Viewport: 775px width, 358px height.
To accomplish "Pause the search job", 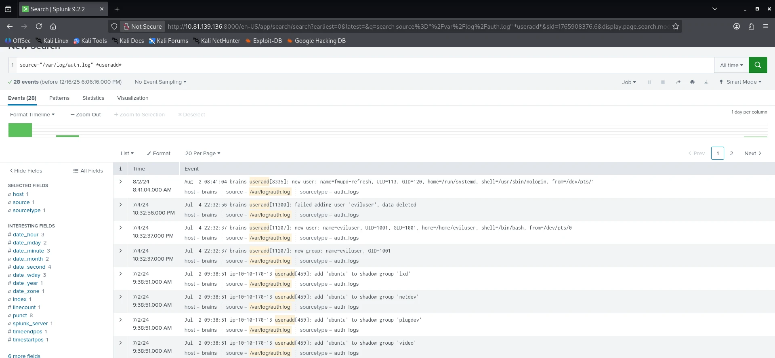I will [649, 82].
